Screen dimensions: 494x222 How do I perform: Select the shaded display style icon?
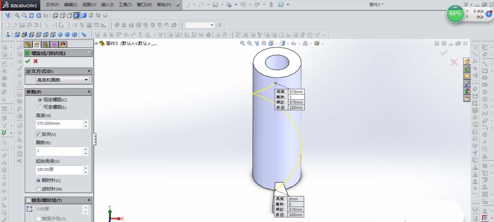coord(84,15)
